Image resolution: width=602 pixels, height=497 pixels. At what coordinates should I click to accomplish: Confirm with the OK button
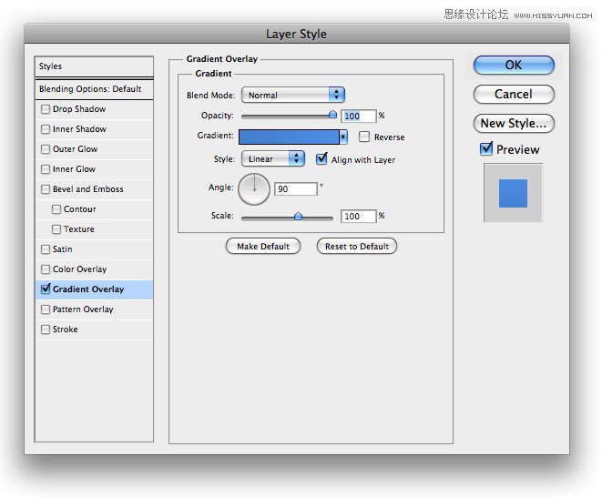[x=514, y=65]
